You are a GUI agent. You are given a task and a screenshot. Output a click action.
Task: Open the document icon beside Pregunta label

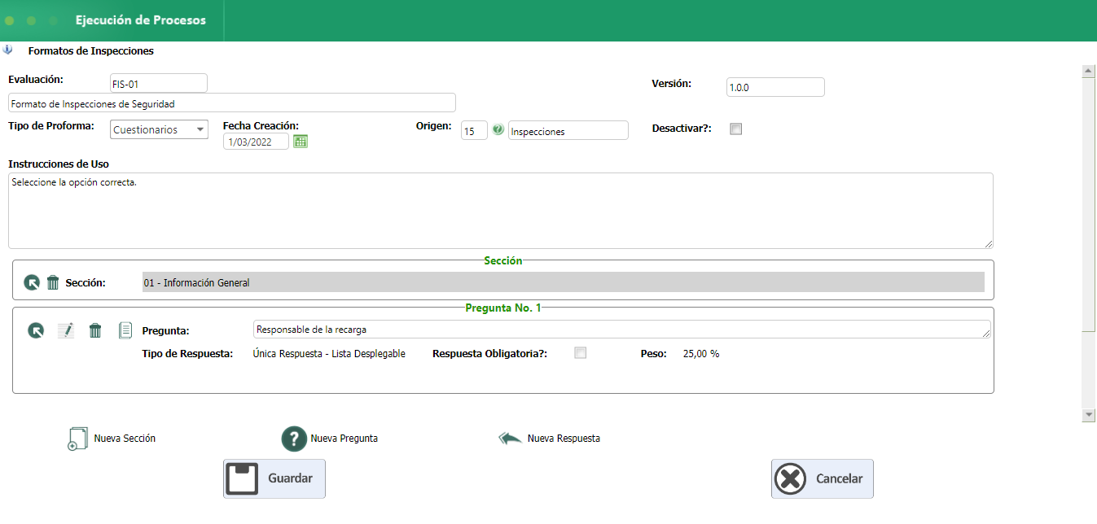pyautogui.click(x=125, y=330)
